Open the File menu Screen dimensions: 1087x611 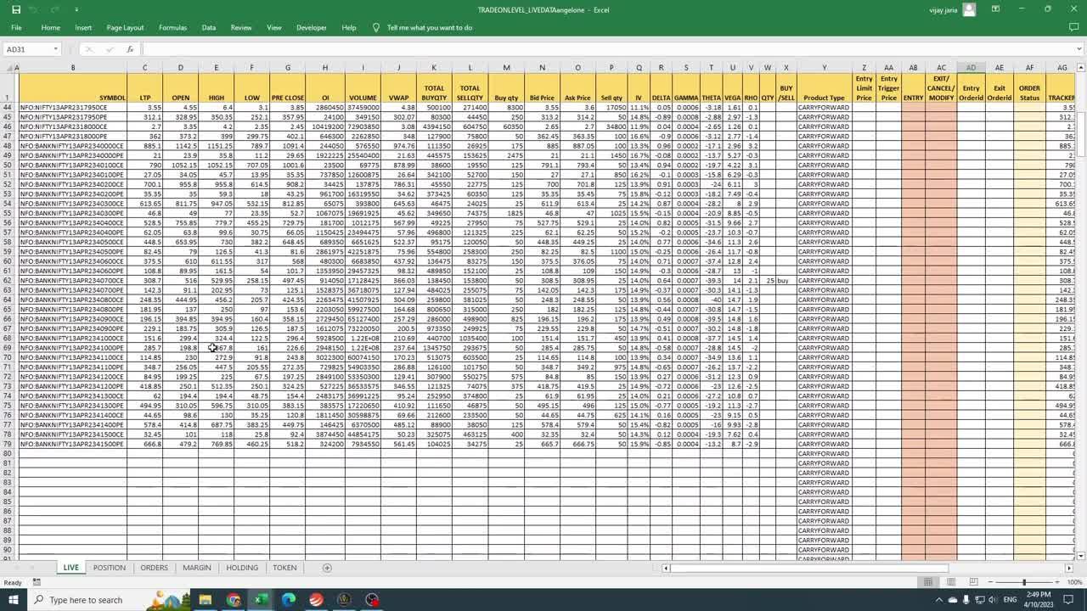[16, 27]
